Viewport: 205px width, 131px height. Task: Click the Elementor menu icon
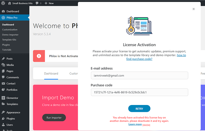coord(3,98)
